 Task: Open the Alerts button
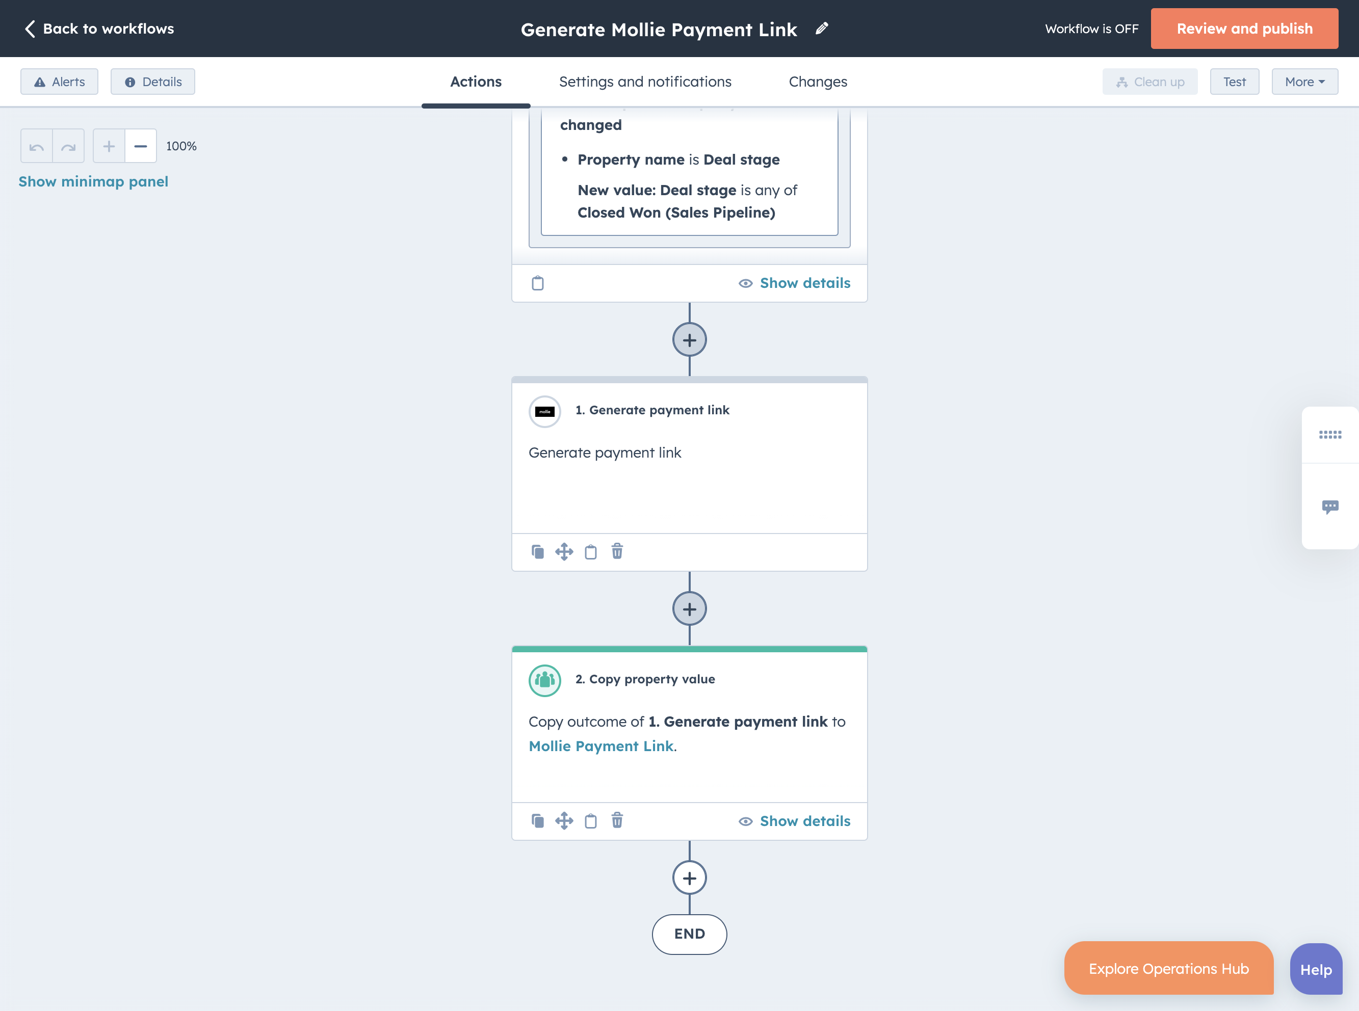[x=59, y=82]
